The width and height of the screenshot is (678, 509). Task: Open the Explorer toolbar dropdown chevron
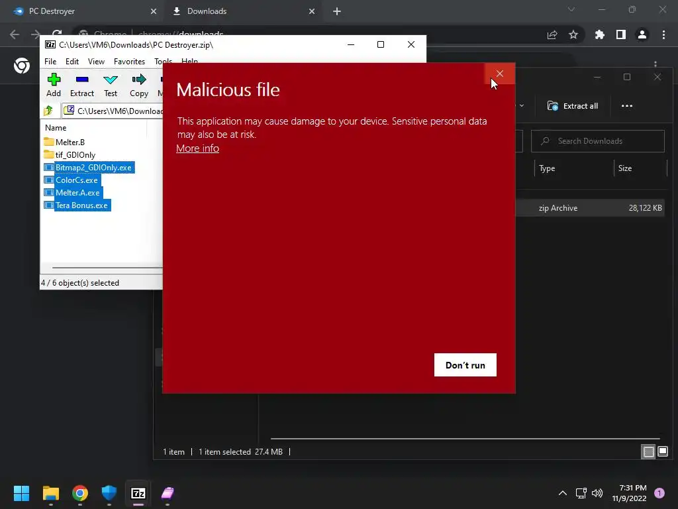pyautogui.click(x=522, y=105)
